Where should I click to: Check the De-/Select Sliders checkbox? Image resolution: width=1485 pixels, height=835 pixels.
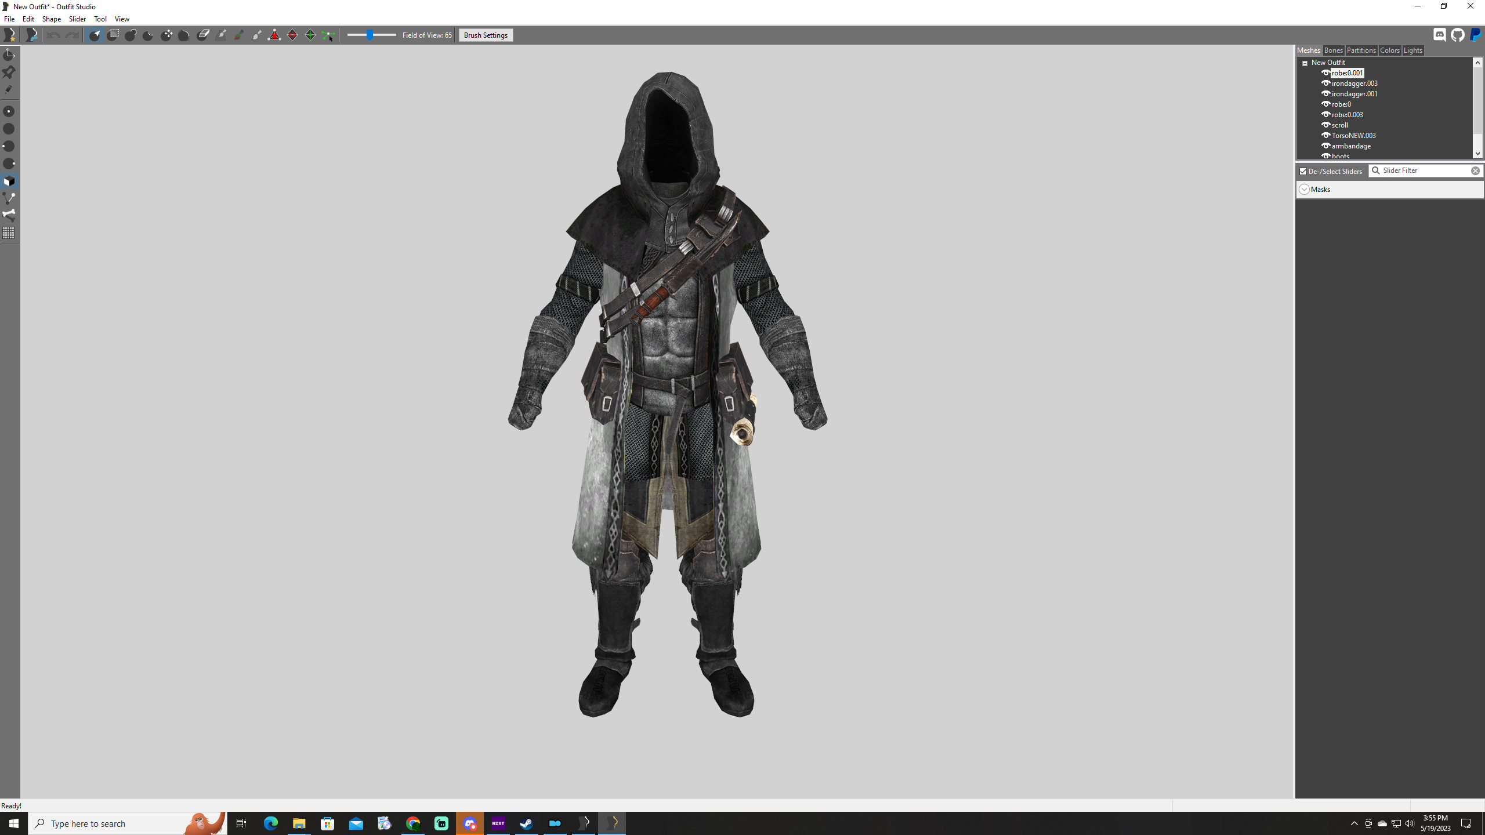tap(1303, 171)
